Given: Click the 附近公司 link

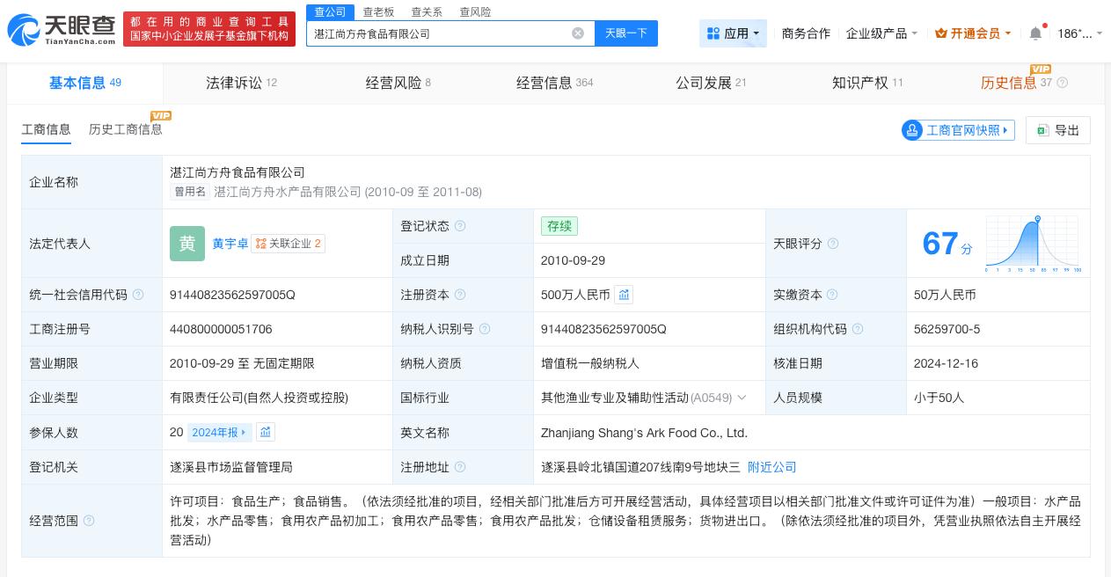Looking at the screenshot, I should coord(772,467).
